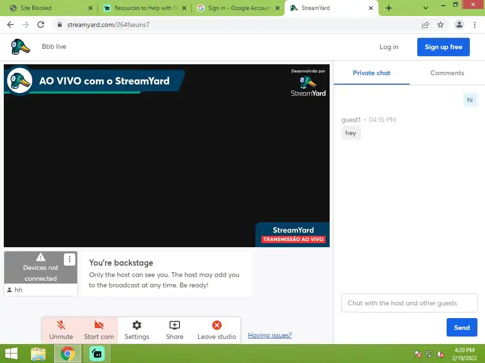View site padlock security info
This screenshot has height=363, width=485.
coord(60,25)
